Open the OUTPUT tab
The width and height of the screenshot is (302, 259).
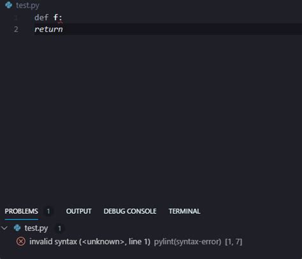(x=79, y=211)
